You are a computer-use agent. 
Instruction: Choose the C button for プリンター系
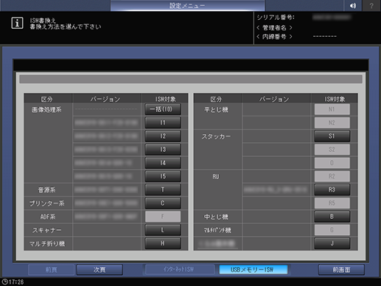[x=163, y=203]
